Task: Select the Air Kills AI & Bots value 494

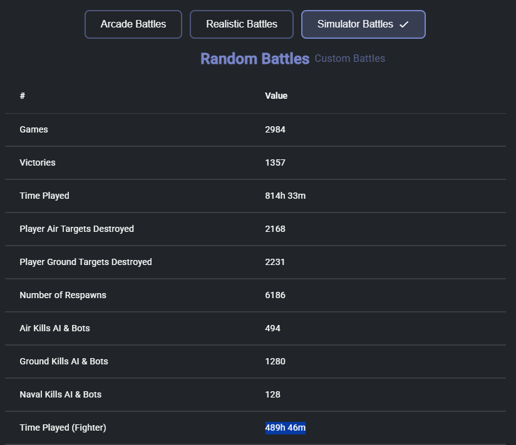Action: (272, 328)
